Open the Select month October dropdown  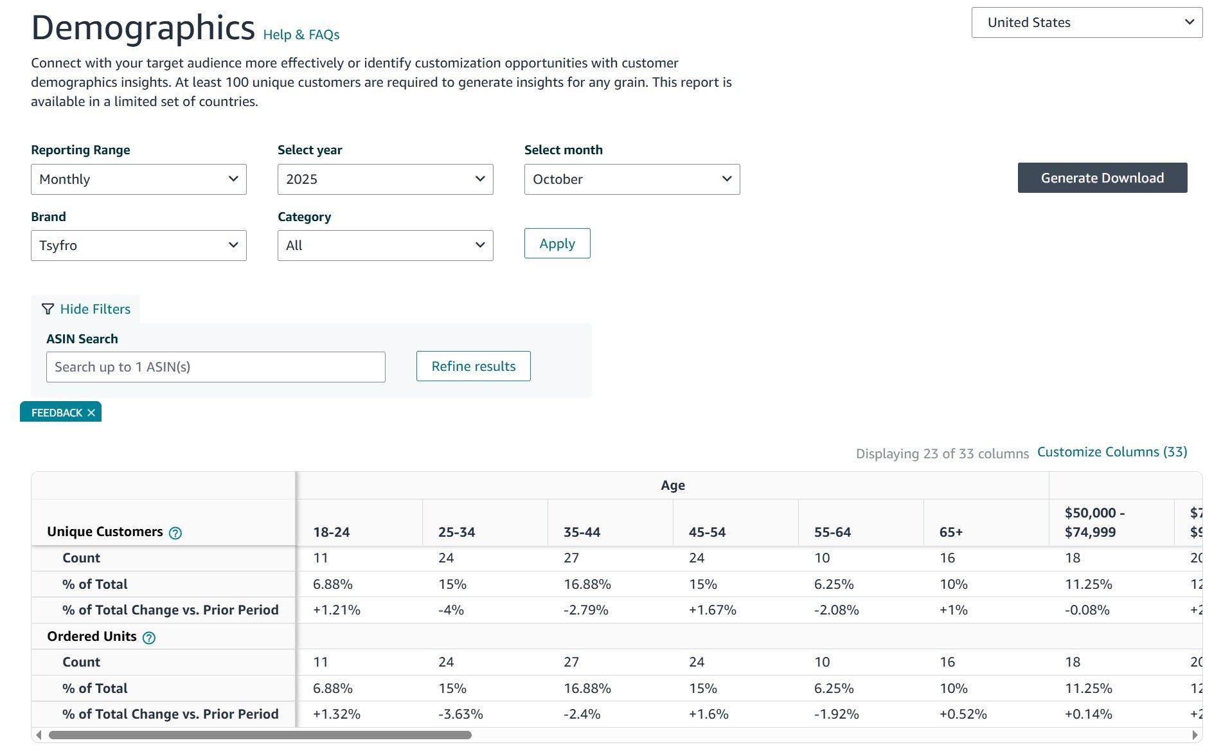[x=631, y=179]
